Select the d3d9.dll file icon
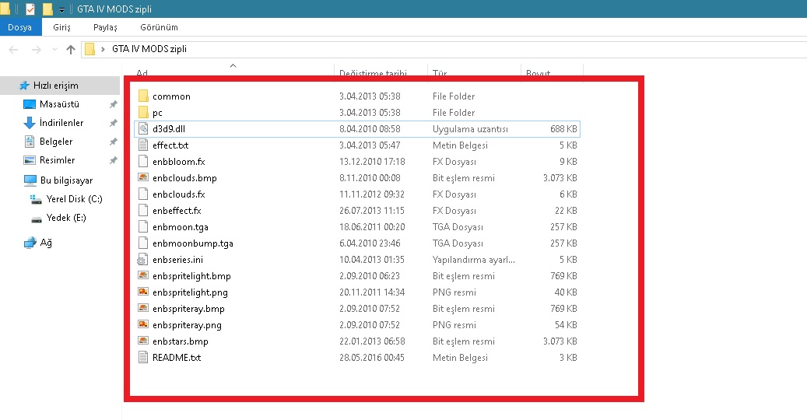Screen dimensions: 807x420 (144, 129)
